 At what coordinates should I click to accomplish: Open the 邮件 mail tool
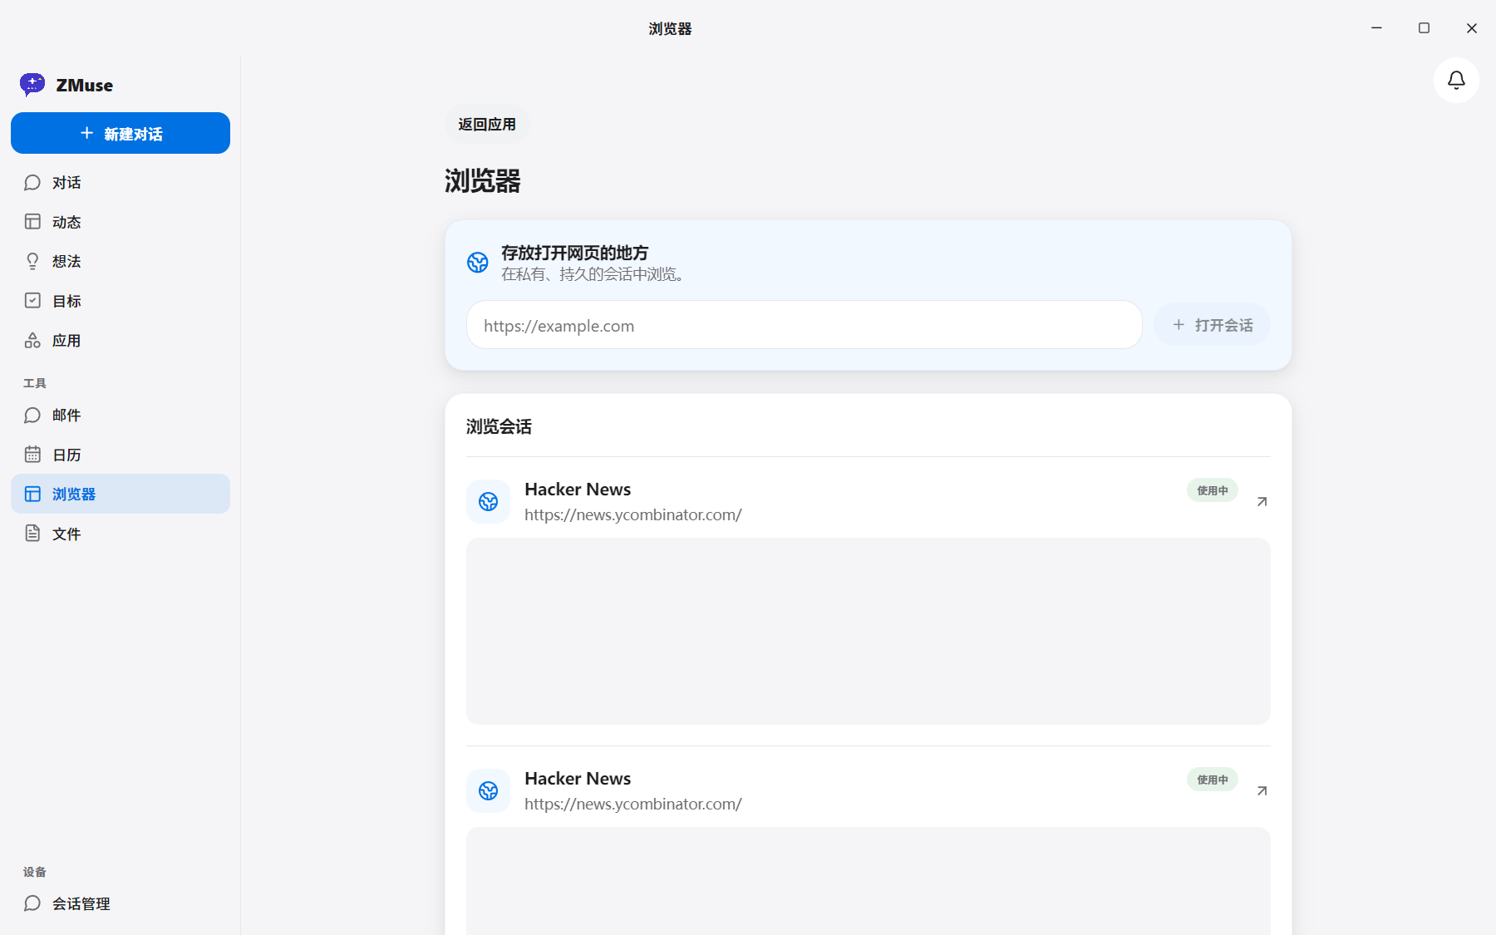[x=121, y=415]
